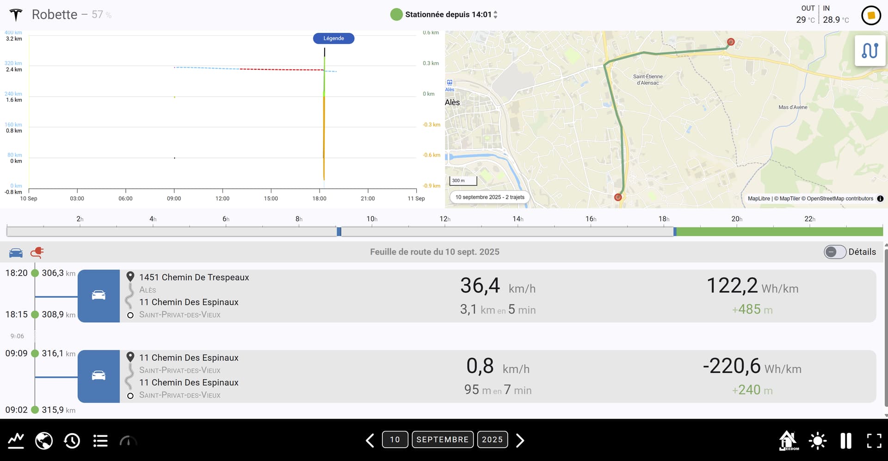Switch brightness theme with sun icon
This screenshot has width=888, height=461.
coord(817,440)
